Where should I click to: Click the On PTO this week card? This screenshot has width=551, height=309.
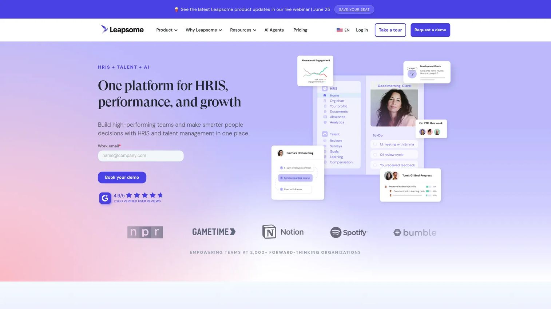(431, 129)
